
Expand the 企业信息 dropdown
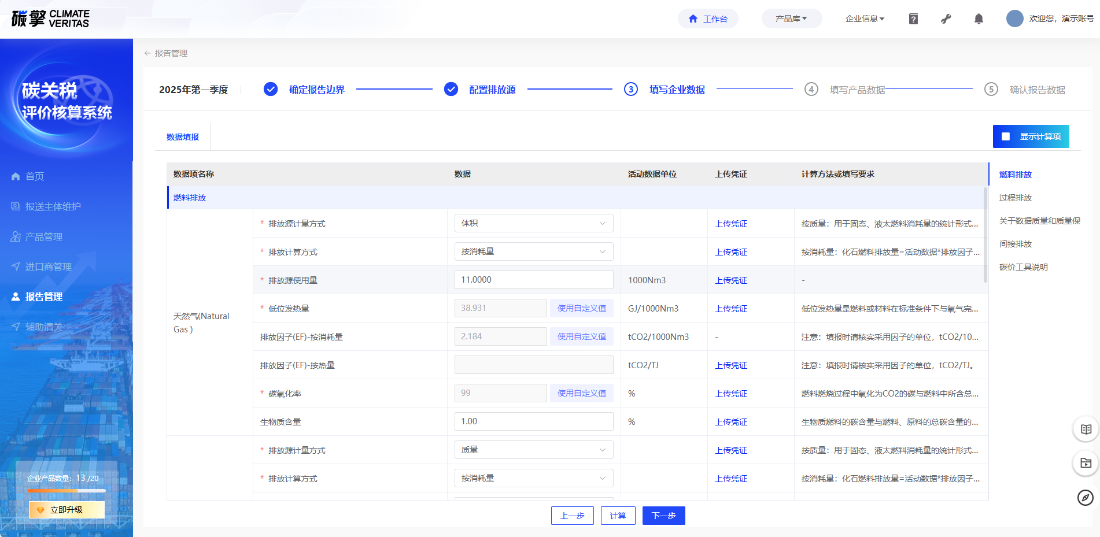(x=864, y=18)
